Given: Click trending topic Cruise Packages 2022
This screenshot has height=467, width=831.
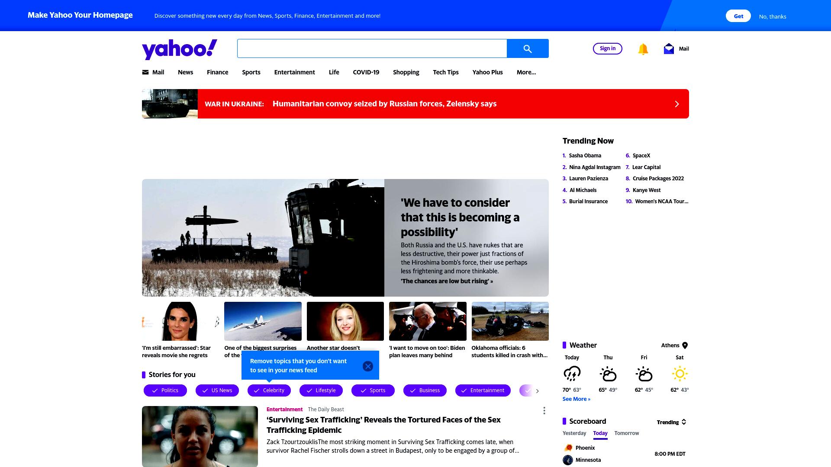Looking at the screenshot, I should [x=658, y=179].
